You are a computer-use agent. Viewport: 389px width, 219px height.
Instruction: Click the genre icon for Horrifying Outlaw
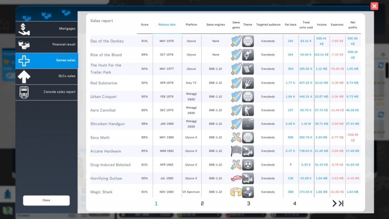[x=236, y=179]
